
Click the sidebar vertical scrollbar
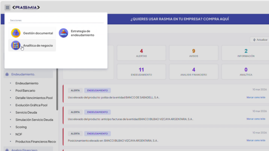click(x=57, y=89)
